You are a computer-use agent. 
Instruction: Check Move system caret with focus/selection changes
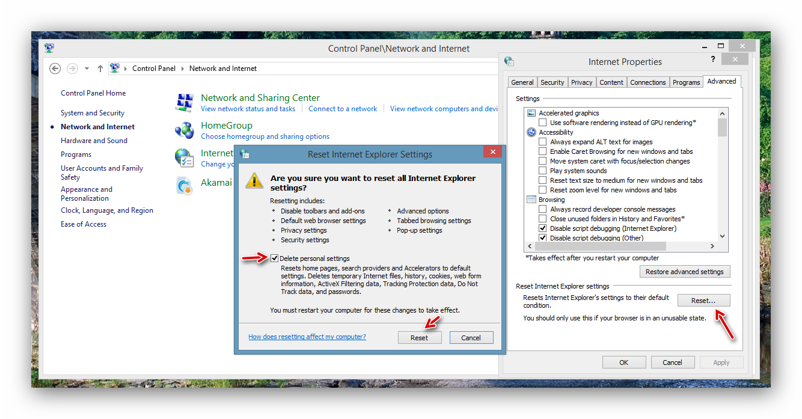click(543, 161)
